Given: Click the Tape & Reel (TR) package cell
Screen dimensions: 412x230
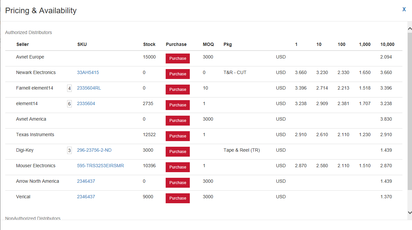Looking at the screenshot, I should (242, 150).
